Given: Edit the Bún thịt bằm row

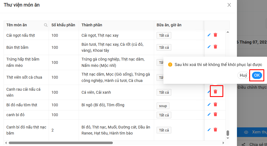Looking at the screenshot, I should coord(209,47).
